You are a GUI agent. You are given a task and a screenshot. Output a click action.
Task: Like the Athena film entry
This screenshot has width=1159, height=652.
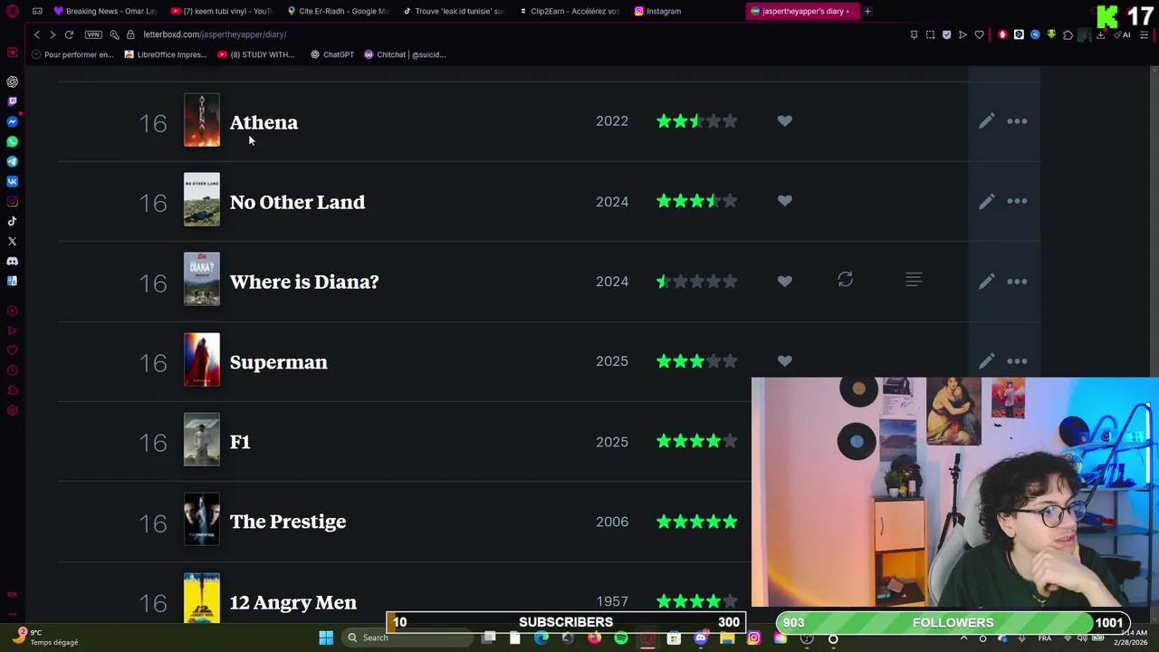tap(784, 120)
